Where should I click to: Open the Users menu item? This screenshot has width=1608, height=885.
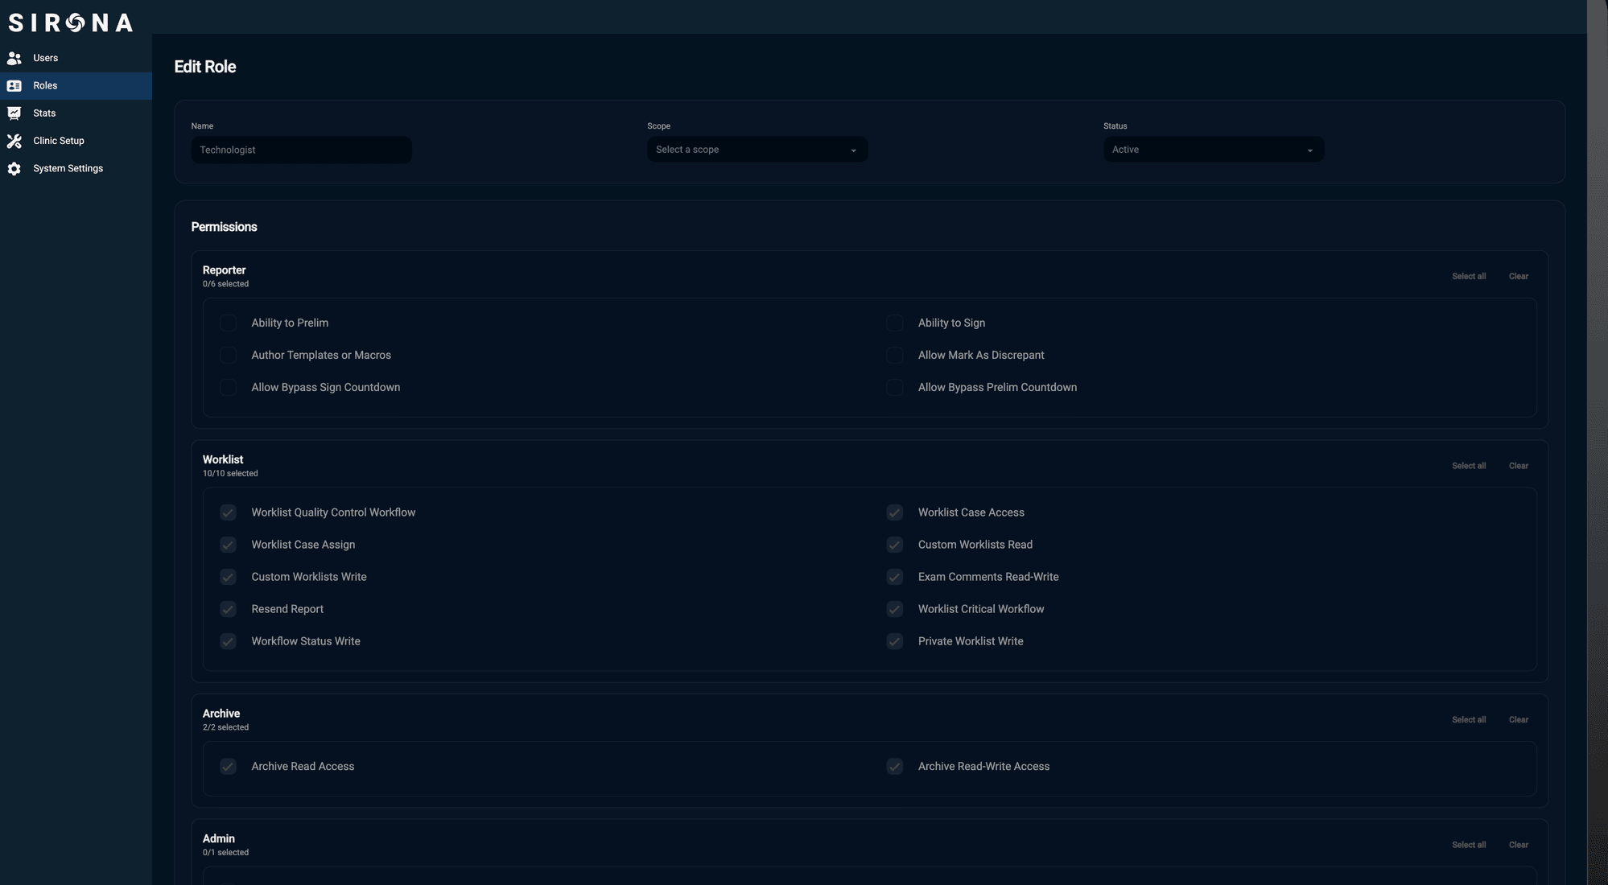[76, 58]
